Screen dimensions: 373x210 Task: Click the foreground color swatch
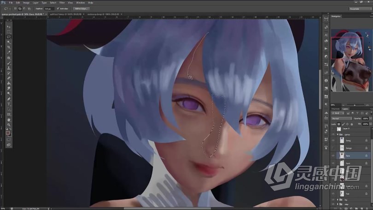[8, 133]
